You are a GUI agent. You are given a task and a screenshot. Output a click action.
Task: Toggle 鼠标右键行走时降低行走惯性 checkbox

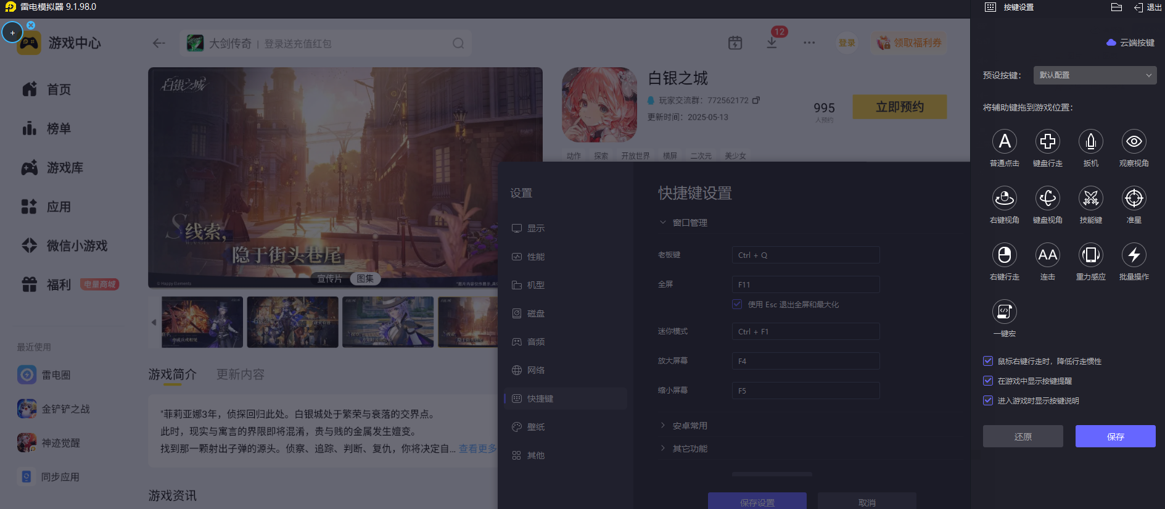pos(988,361)
